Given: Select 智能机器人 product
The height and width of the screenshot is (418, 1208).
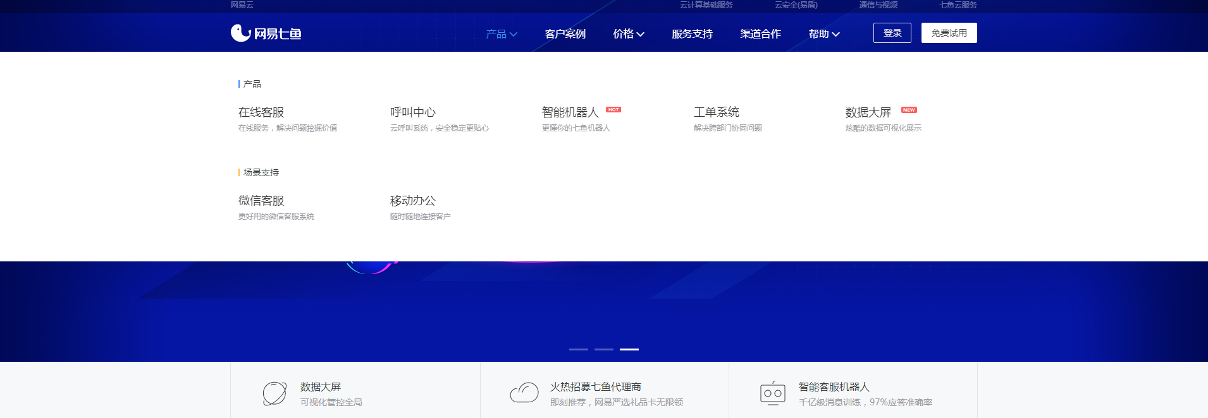Looking at the screenshot, I should (570, 112).
